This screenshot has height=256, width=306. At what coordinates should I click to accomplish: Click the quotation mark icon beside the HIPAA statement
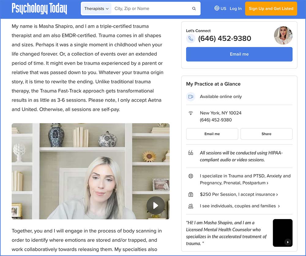(x=191, y=153)
